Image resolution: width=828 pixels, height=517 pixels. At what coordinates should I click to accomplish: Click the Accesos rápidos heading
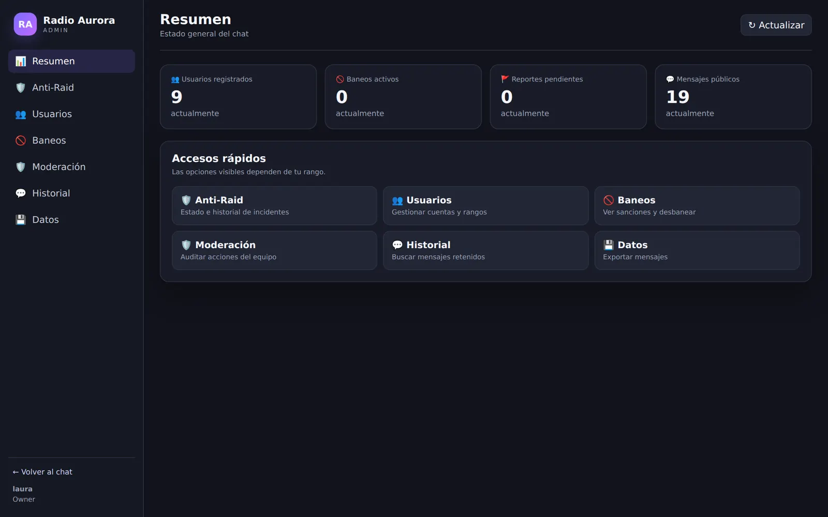[219, 158]
